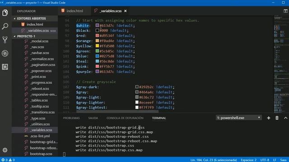Image resolution: width=289 pixels, height=162 pixels.
Task: Open the Explorer view in activity bar
Action: pyautogui.click(x=5, y=13)
